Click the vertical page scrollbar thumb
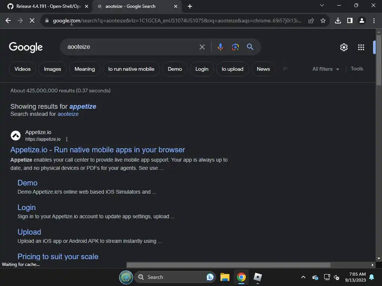 click(379, 60)
